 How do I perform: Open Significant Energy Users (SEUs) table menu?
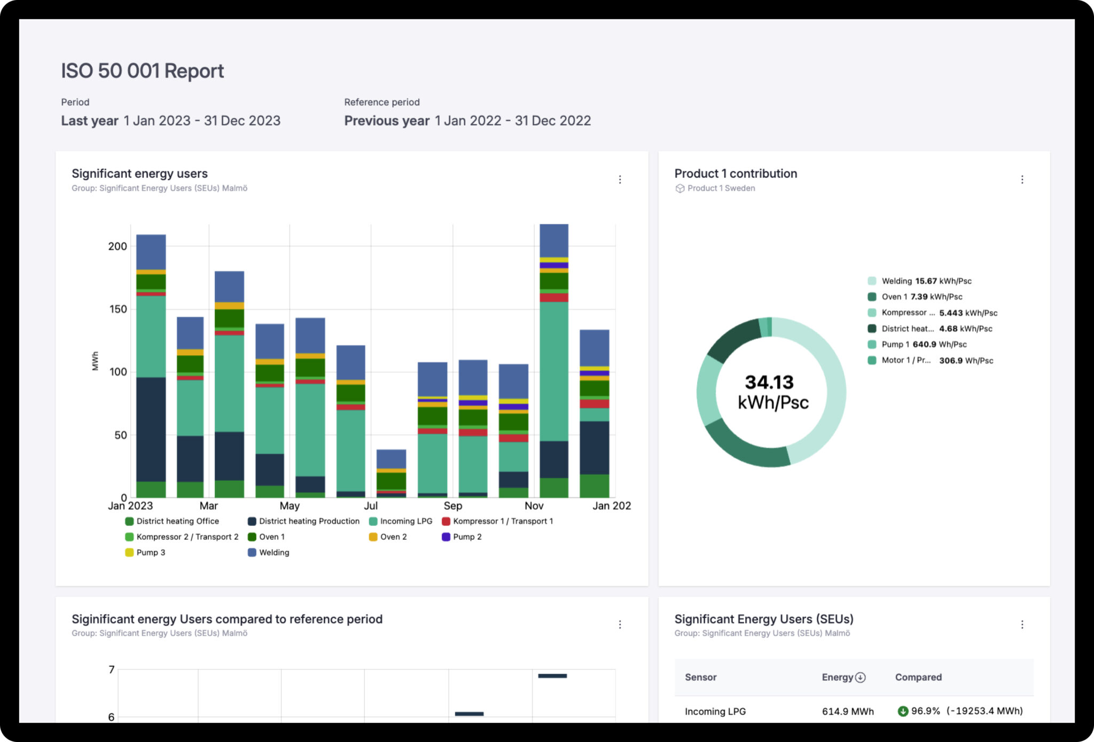[1022, 624]
